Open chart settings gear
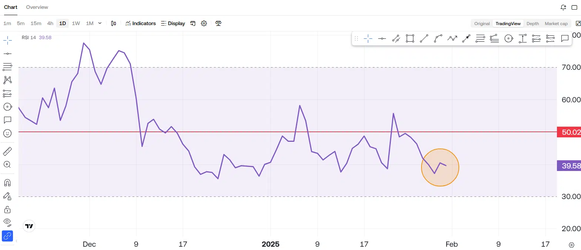 click(x=204, y=23)
